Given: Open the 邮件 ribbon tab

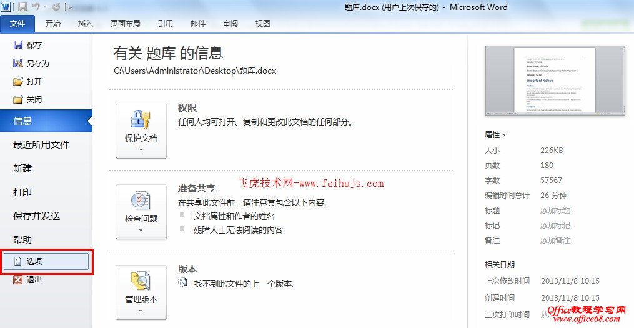Looking at the screenshot, I should pyautogui.click(x=198, y=24).
